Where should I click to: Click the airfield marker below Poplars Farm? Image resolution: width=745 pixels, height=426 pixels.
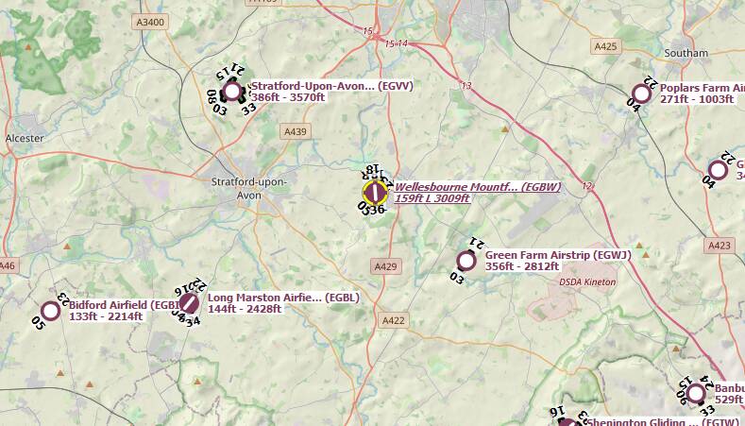click(x=718, y=170)
